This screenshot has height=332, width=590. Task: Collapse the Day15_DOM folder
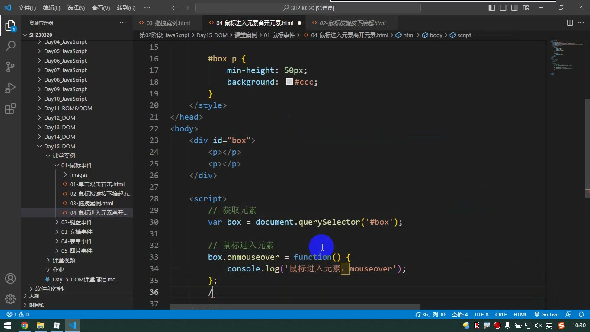point(77,146)
